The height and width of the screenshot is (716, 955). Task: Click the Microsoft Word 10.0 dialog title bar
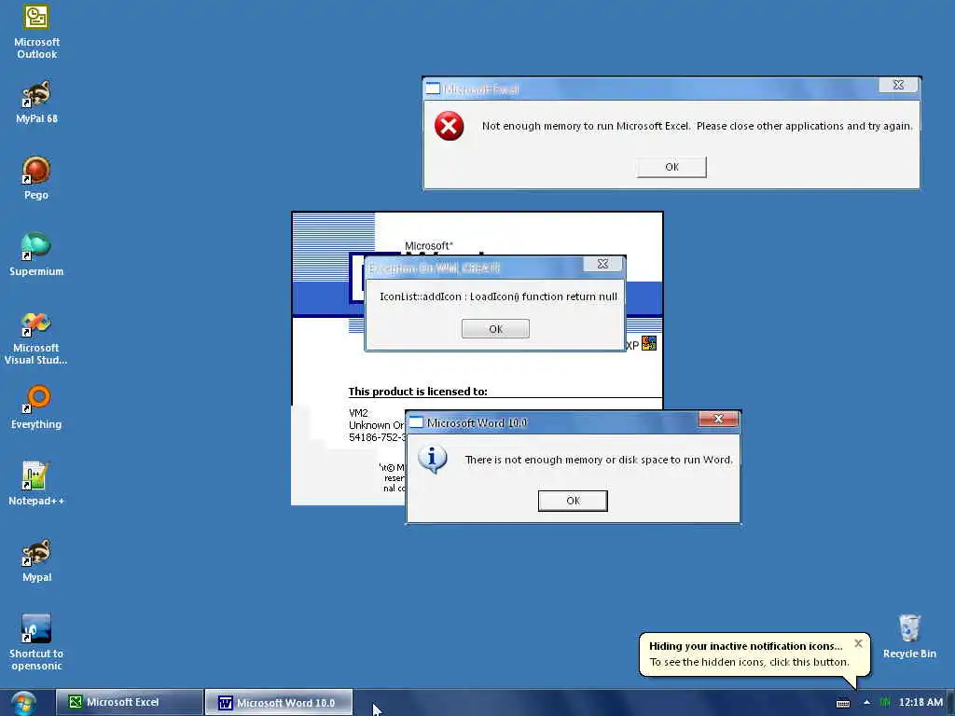coord(573,422)
